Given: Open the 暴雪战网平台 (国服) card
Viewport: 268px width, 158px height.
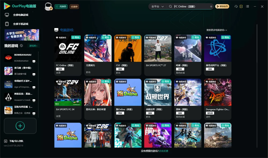Looking at the screenshot, I should click(x=218, y=55).
